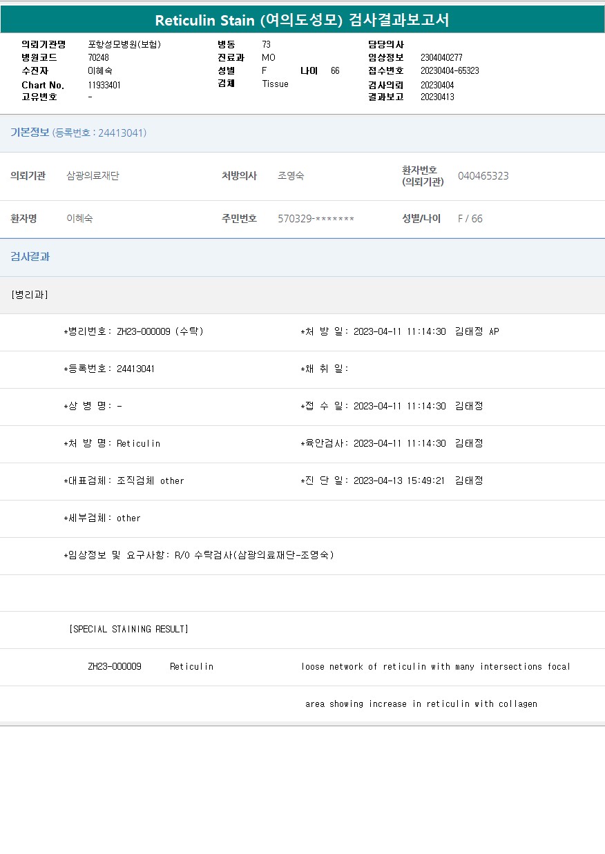Select the Chart No. value 11933401
This screenshot has height=854, width=605.
point(104,85)
